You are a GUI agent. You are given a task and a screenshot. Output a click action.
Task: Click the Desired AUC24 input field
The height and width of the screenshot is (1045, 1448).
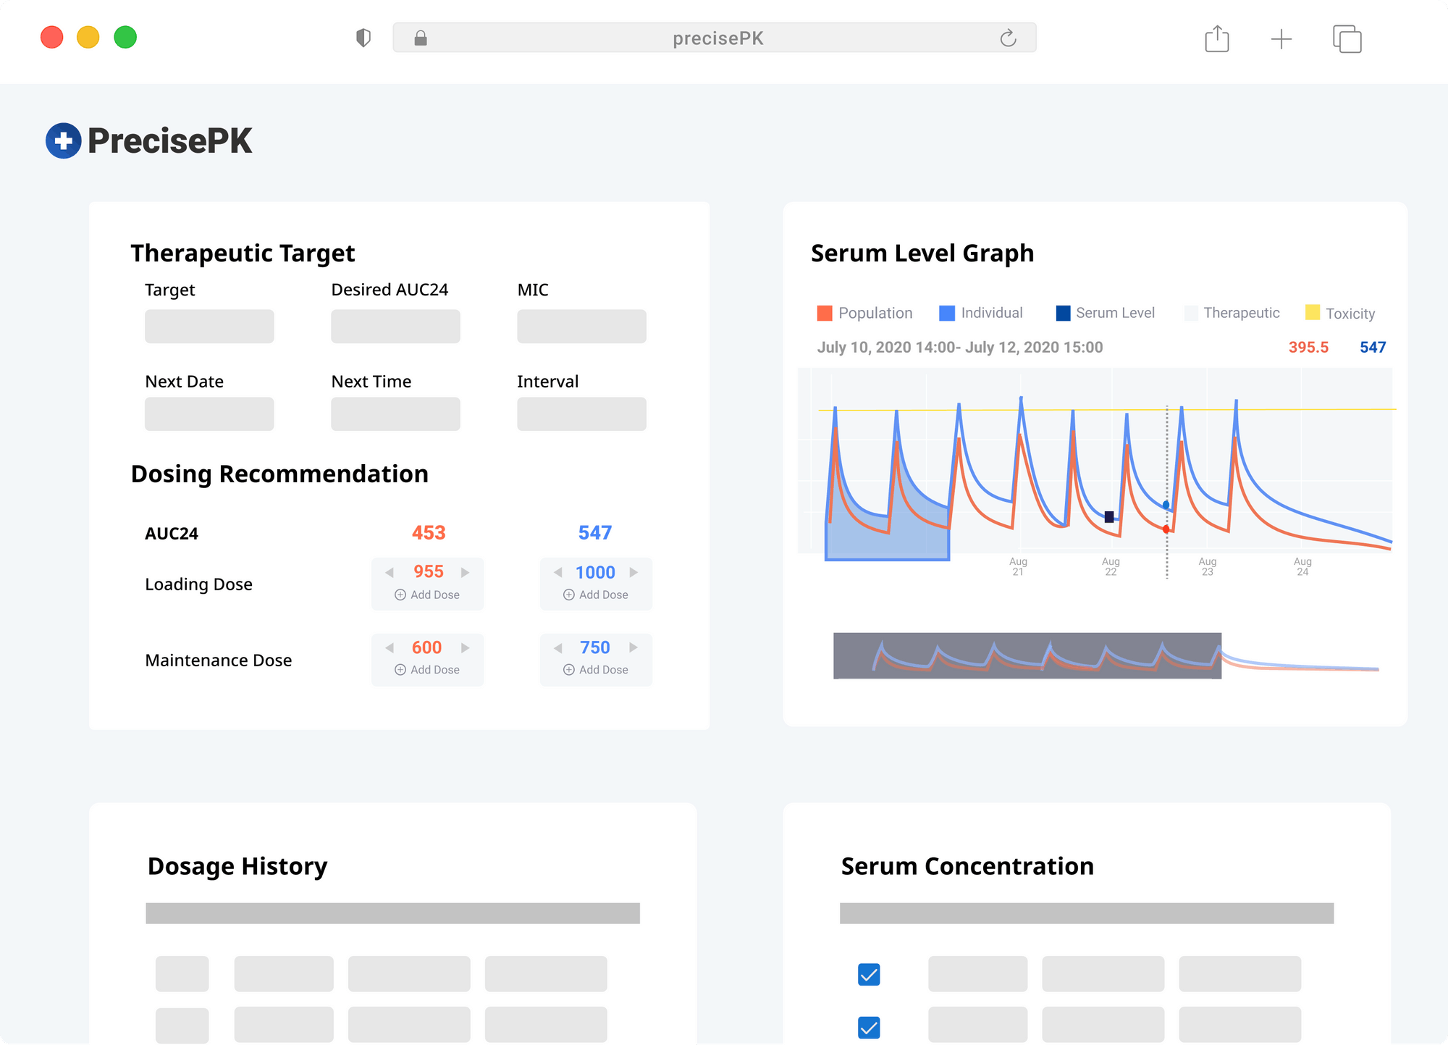tap(395, 327)
